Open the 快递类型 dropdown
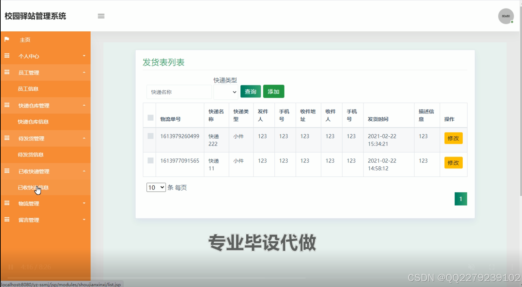The height and width of the screenshot is (287, 522). 226,92
